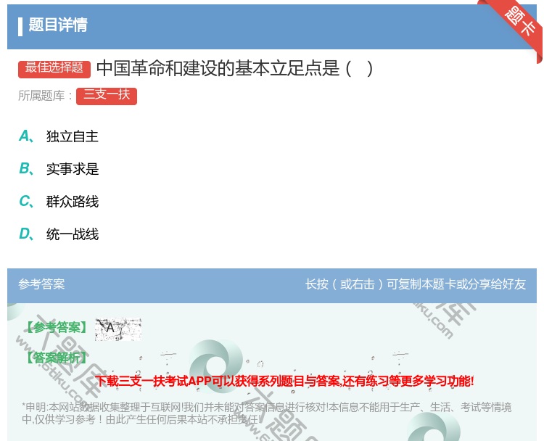Click the 【答案解析】 label
This screenshot has height=441, width=544.
point(57,358)
